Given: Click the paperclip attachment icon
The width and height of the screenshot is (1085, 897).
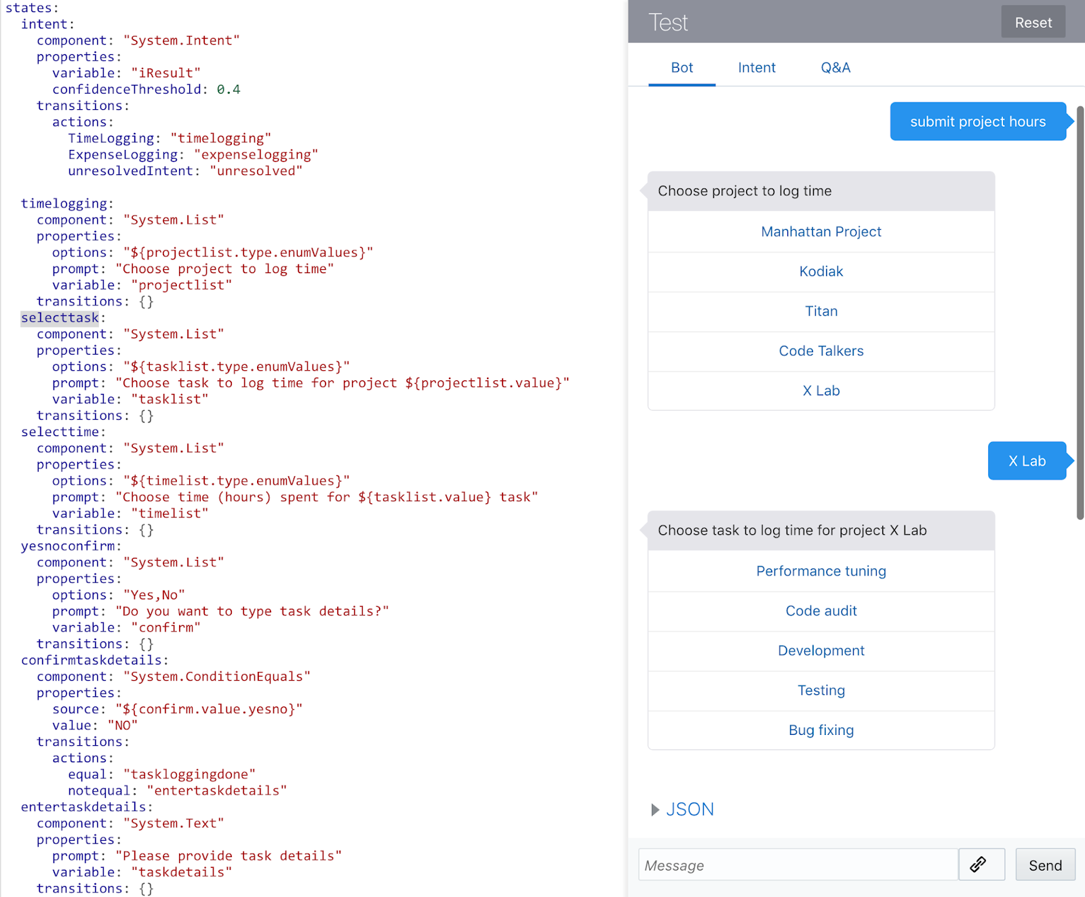Looking at the screenshot, I should coord(981,864).
